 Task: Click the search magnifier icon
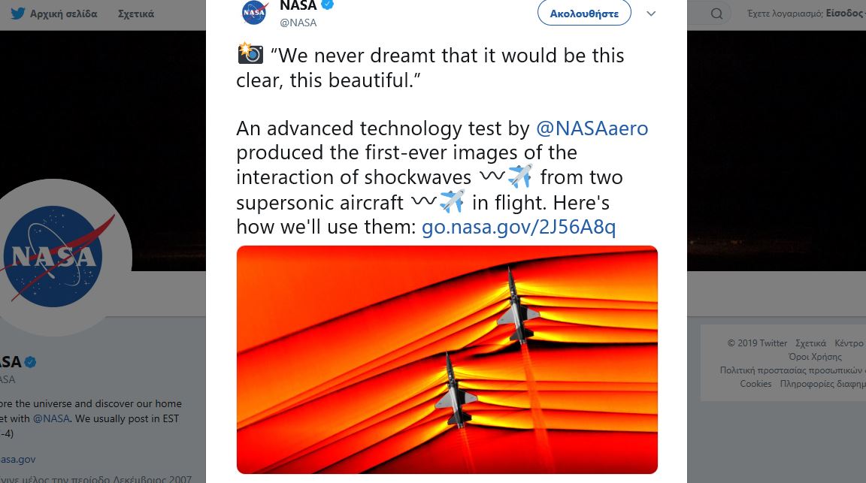(716, 13)
